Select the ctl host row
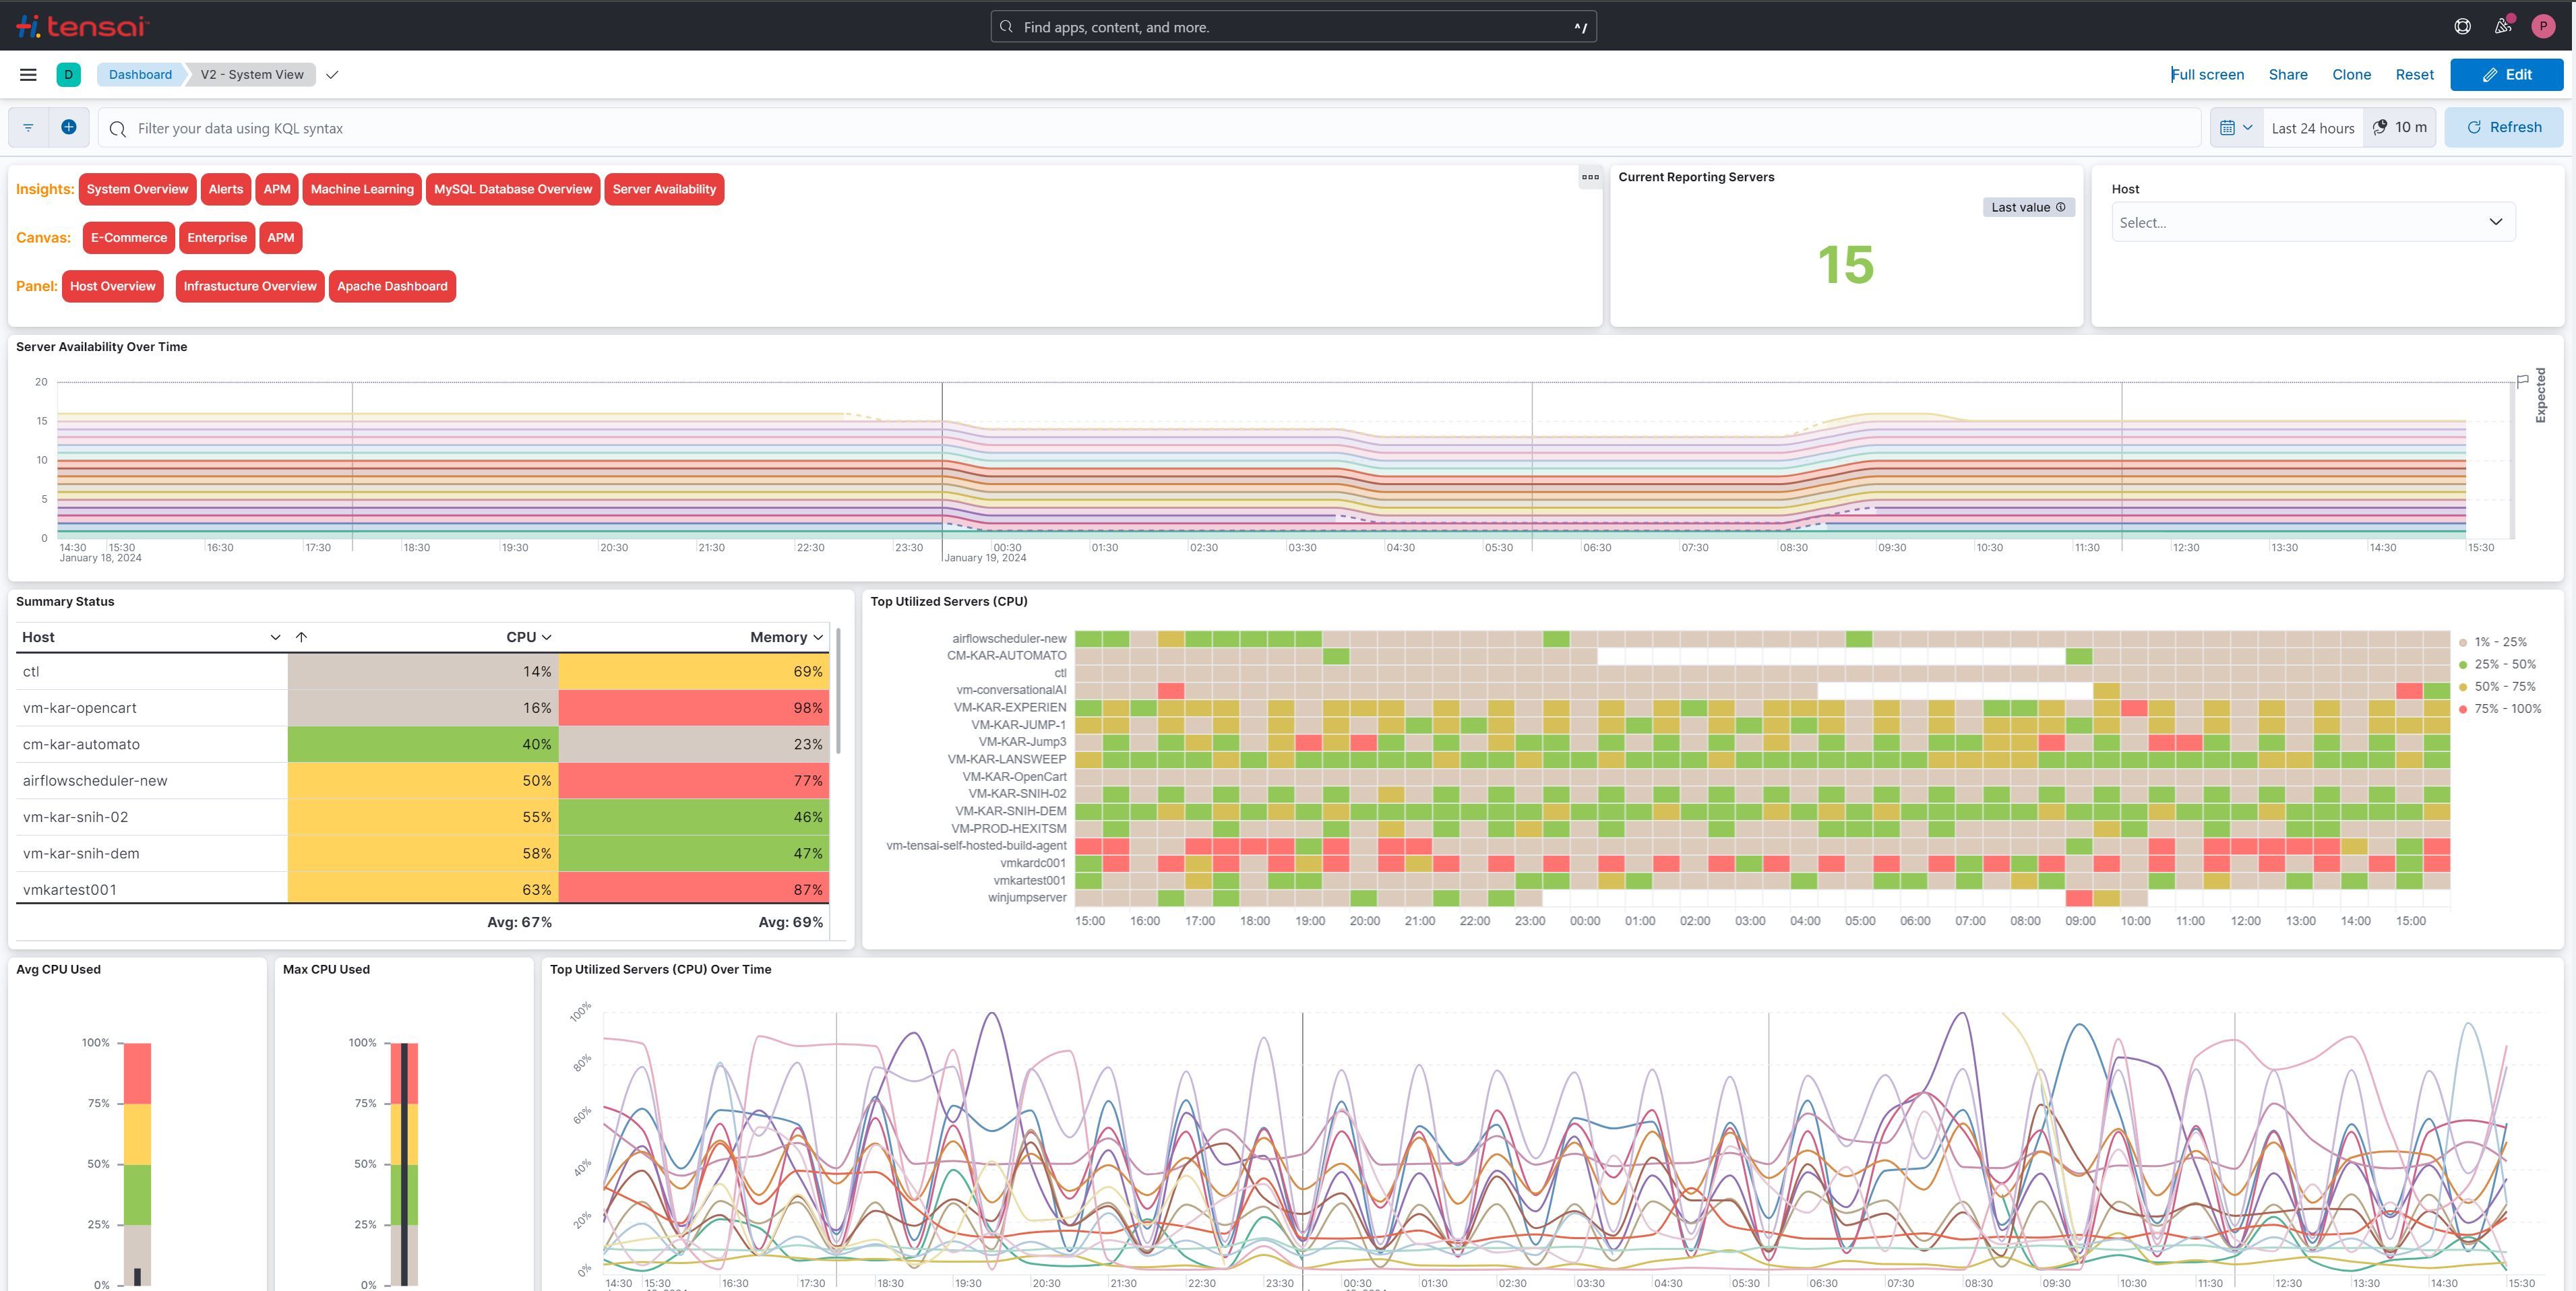 coord(422,672)
